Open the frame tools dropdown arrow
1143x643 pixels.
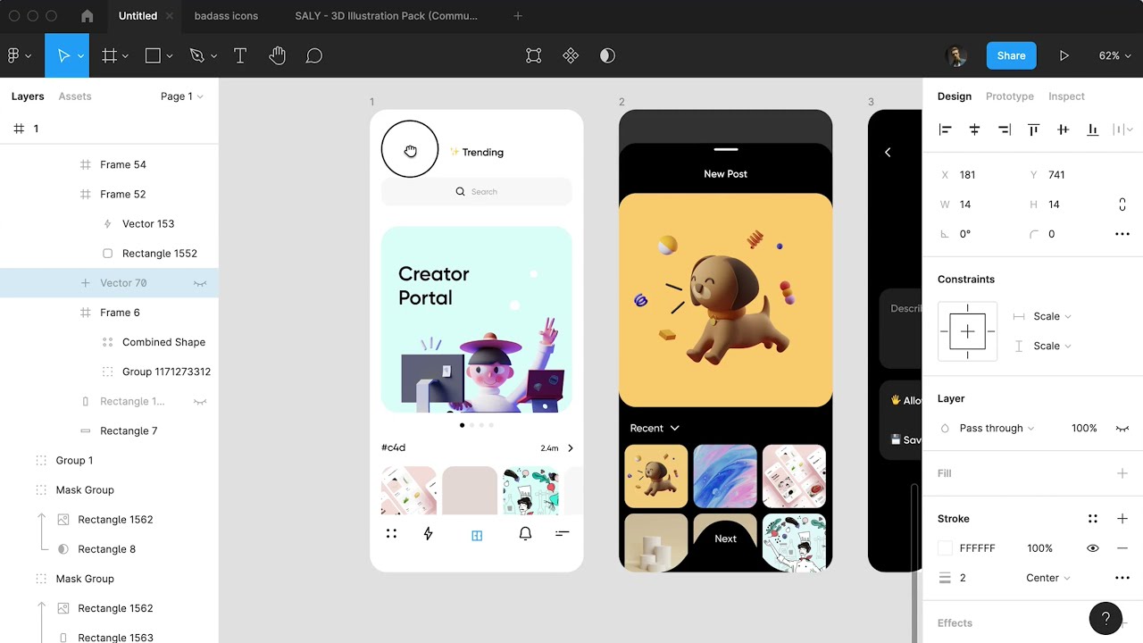pyautogui.click(x=125, y=56)
